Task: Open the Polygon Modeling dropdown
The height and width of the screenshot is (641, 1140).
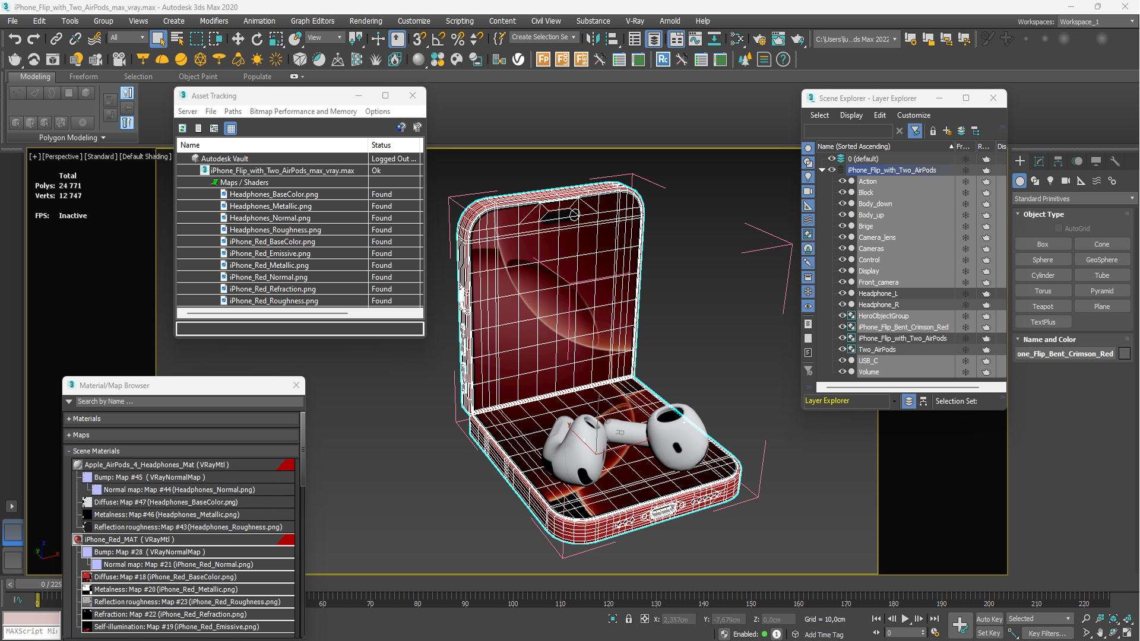Action: 72,137
